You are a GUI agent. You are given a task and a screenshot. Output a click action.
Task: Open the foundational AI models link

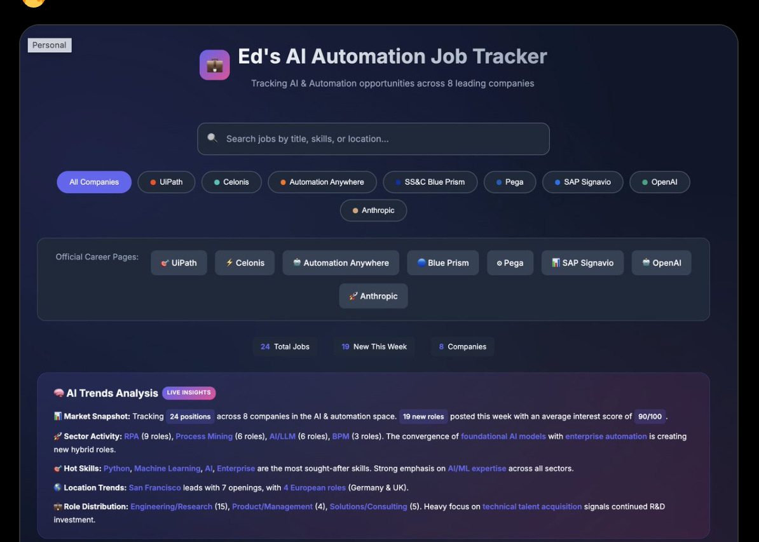[x=503, y=436]
